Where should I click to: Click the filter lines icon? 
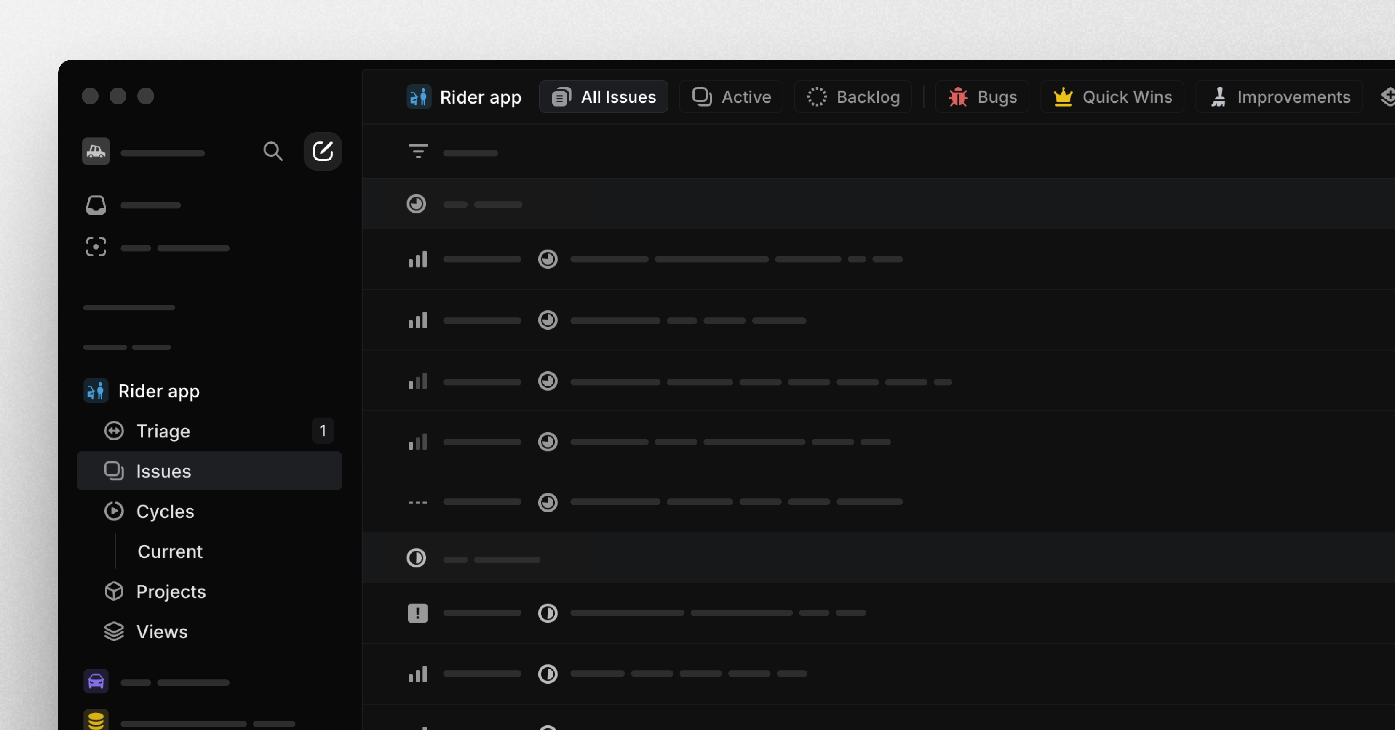coord(418,152)
